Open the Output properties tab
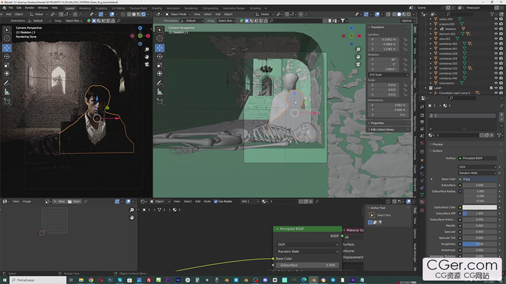506x284 pixels. [x=422, y=122]
